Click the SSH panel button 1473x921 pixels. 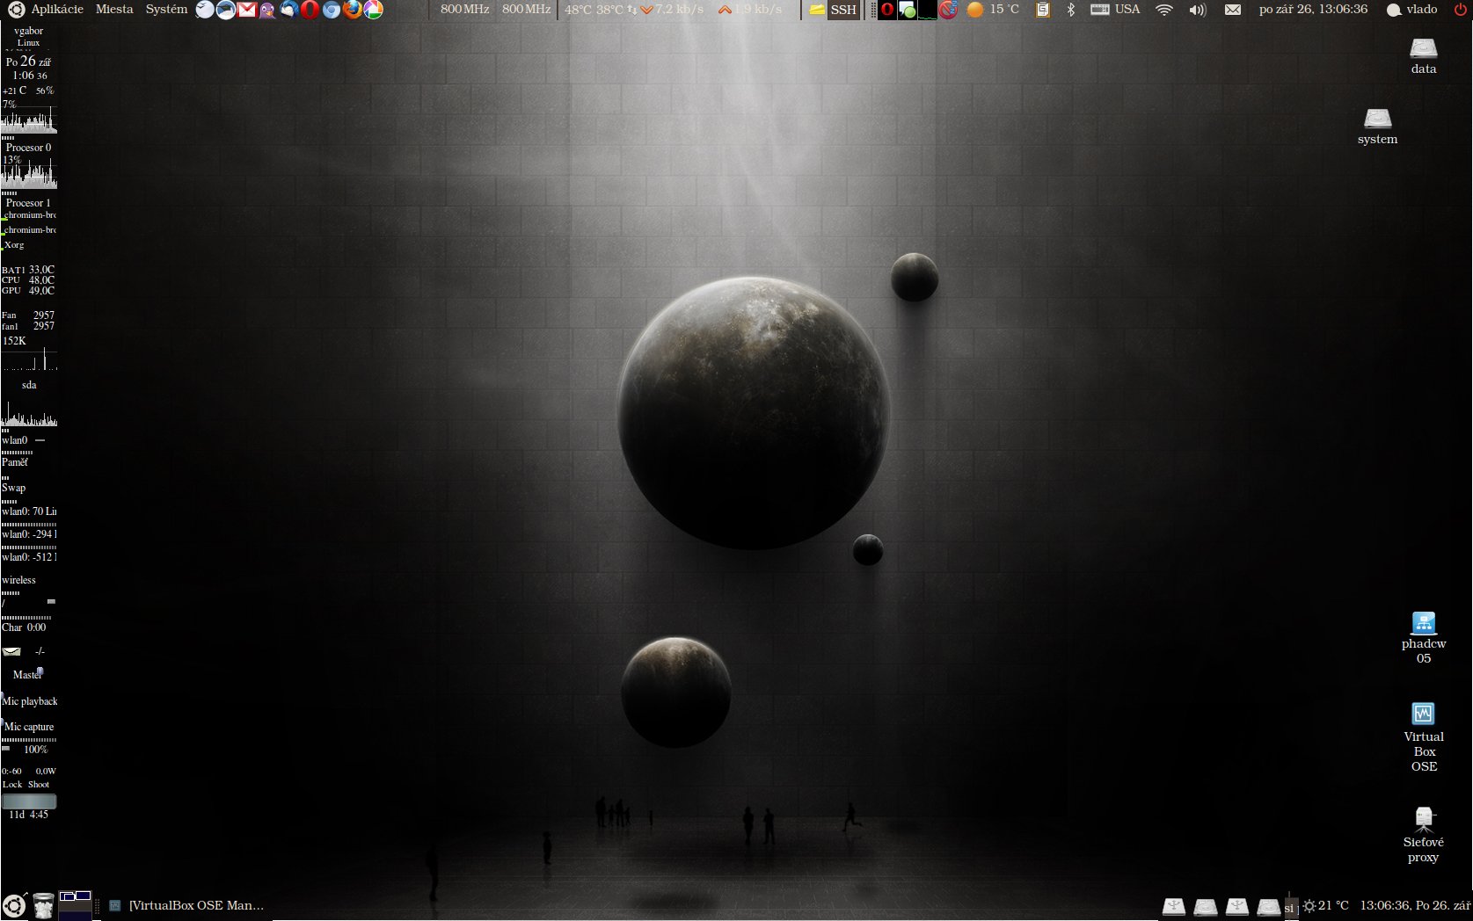(x=834, y=10)
